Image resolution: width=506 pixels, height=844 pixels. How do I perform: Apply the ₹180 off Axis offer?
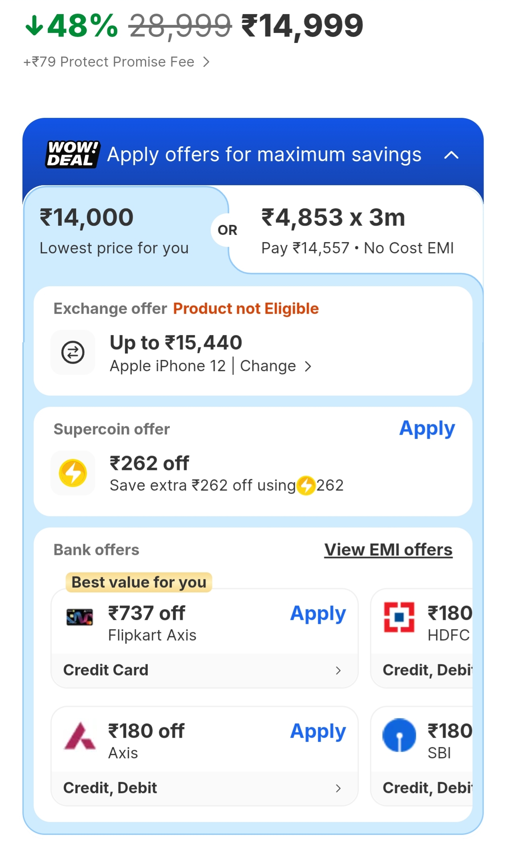[x=318, y=731]
